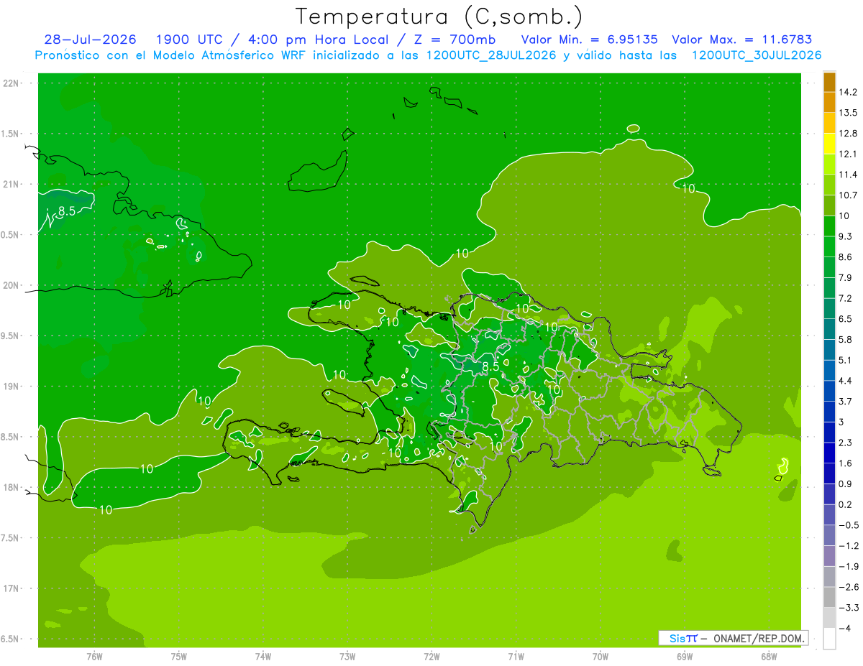Click the "71W" longitude label
This screenshot has height=666, width=863.
(x=516, y=657)
